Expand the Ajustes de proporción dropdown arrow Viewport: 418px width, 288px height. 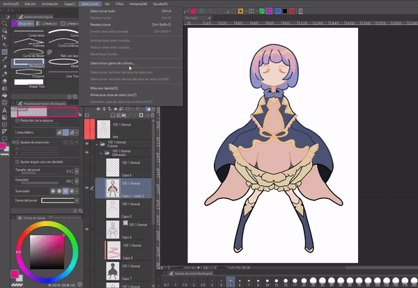coord(77,143)
